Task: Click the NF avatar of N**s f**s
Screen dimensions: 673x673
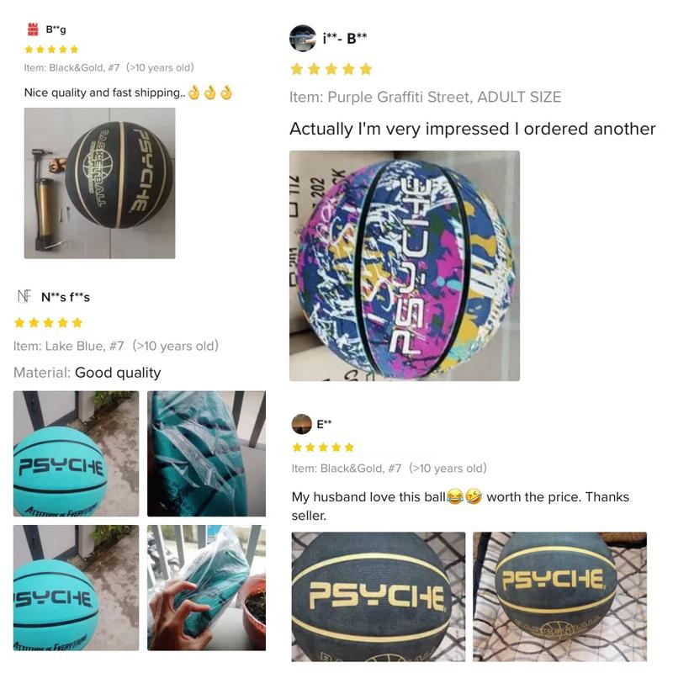Action: (24, 297)
